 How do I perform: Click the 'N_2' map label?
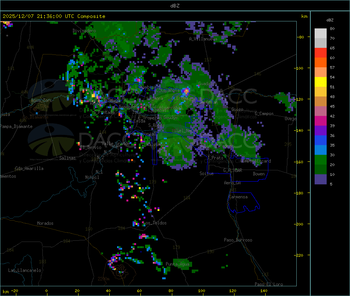[x=100, y=157]
